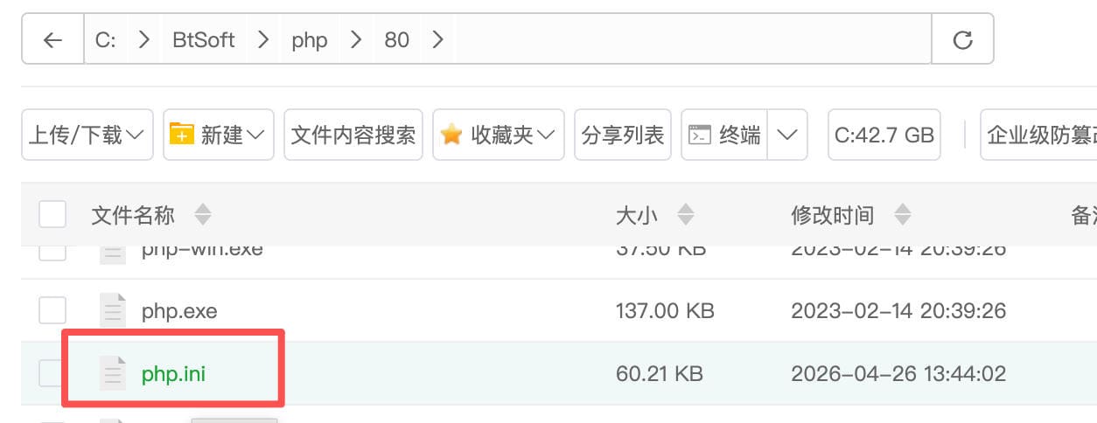The image size is (1097, 423).
Task: Click the star favorites icon
Action: 451,135
